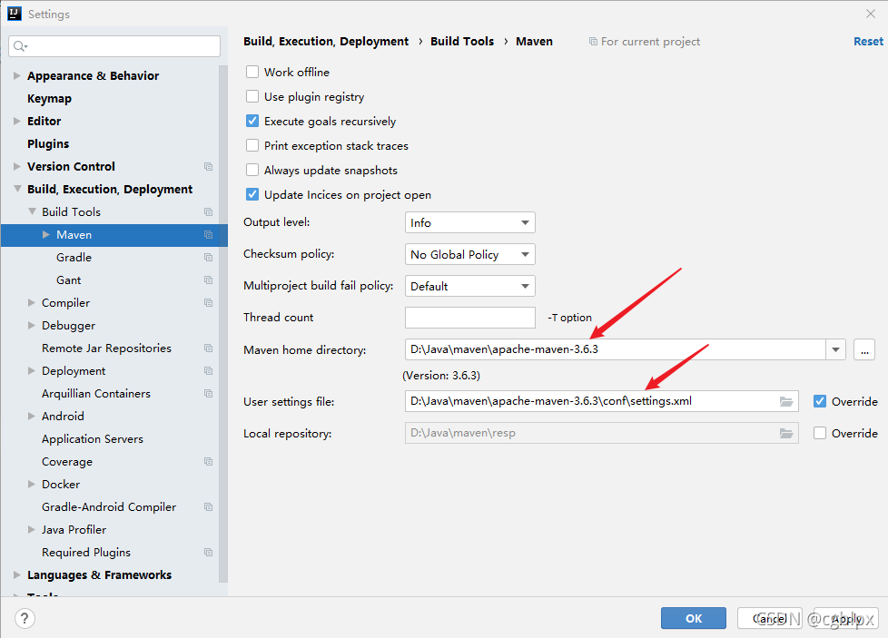
Task: Click the project-level icon beside Compiler
Action: tap(209, 303)
